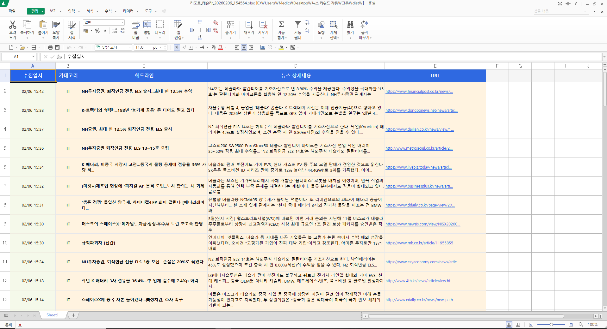Click the Select Objects (개체 선택) icon
Screen dimensions: 607x329
tap(334, 25)
